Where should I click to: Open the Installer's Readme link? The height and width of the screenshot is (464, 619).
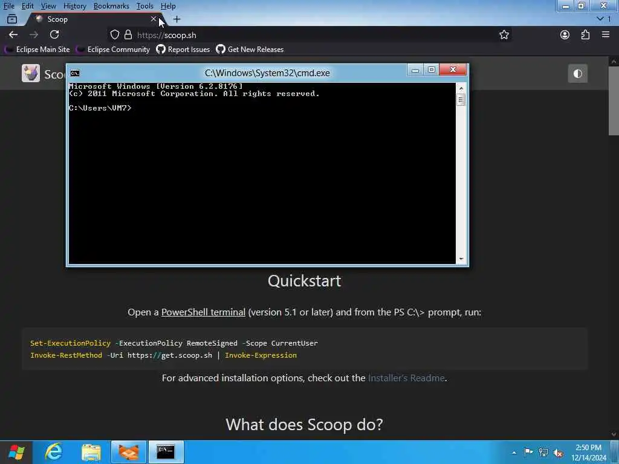pyautogui.click(x=406, y=378)
